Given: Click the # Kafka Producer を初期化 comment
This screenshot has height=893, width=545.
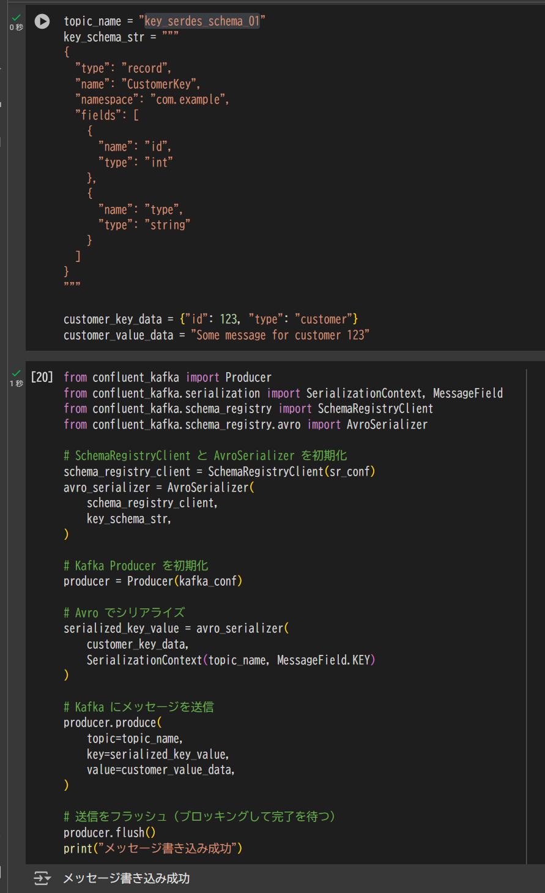Looking at the screenshot, I should tap(136, 566).
